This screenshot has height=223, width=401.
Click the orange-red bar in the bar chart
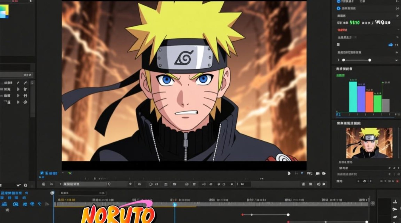(x=369, y=102)
